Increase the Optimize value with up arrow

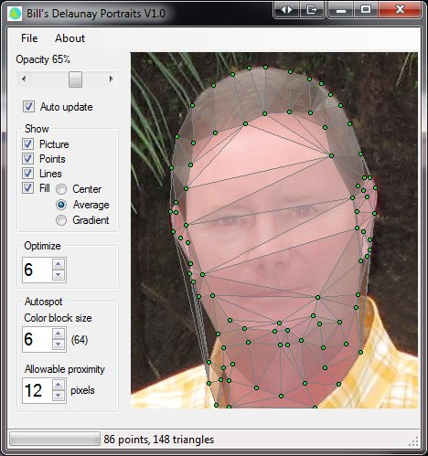click(59, 264)
